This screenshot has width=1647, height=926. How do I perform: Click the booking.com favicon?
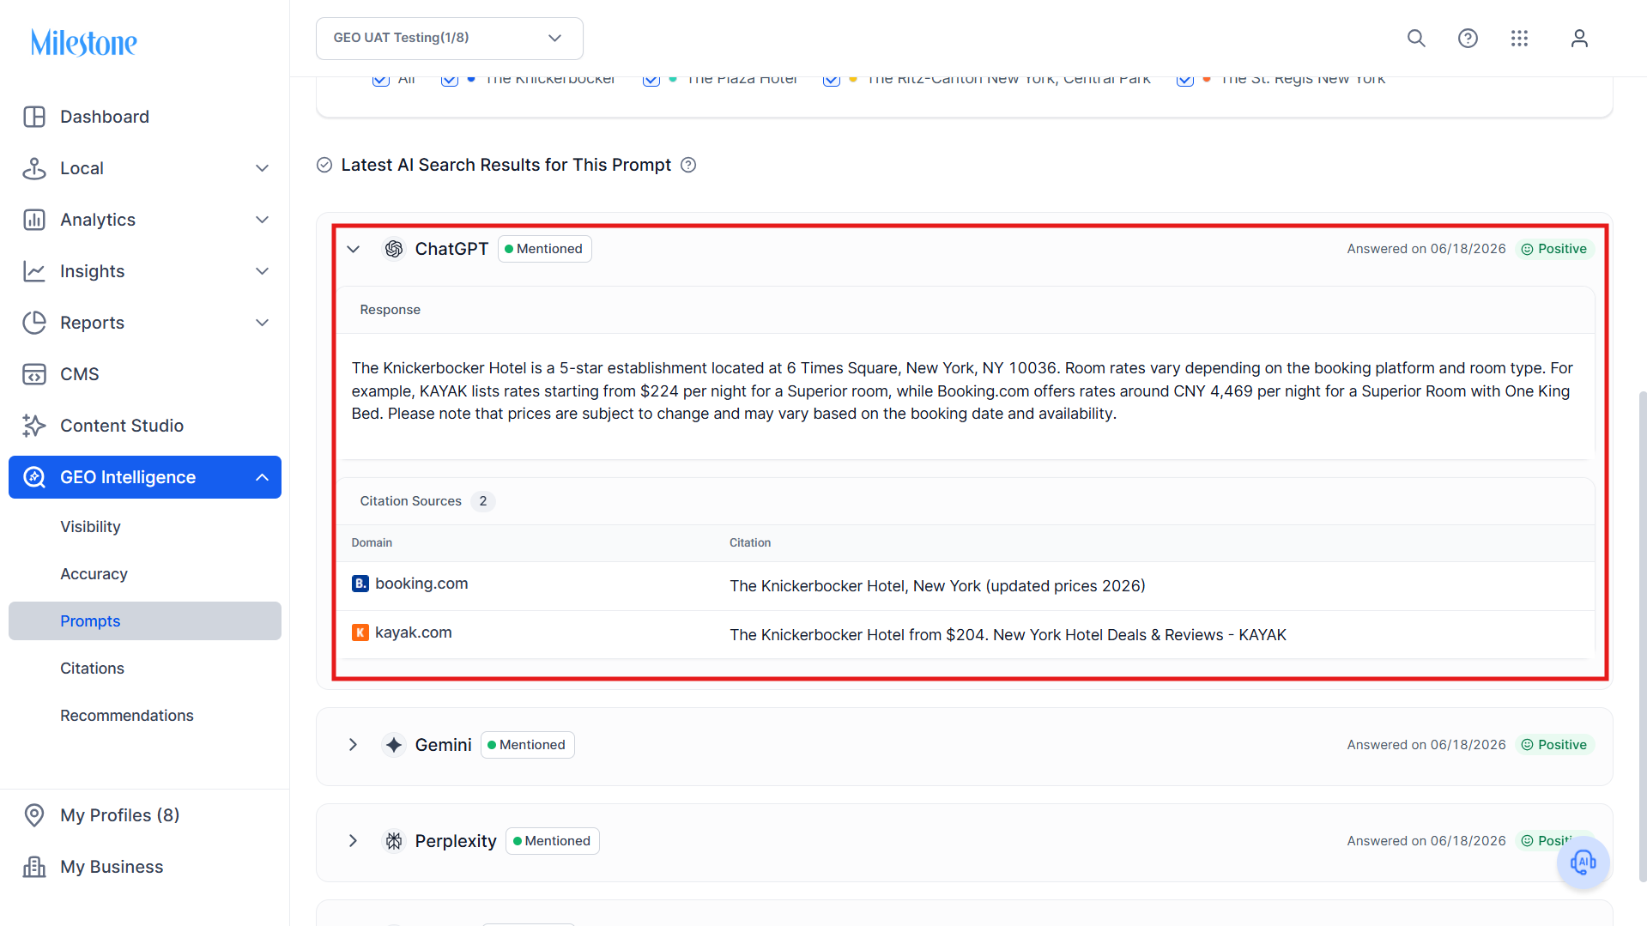pos(360,584)
